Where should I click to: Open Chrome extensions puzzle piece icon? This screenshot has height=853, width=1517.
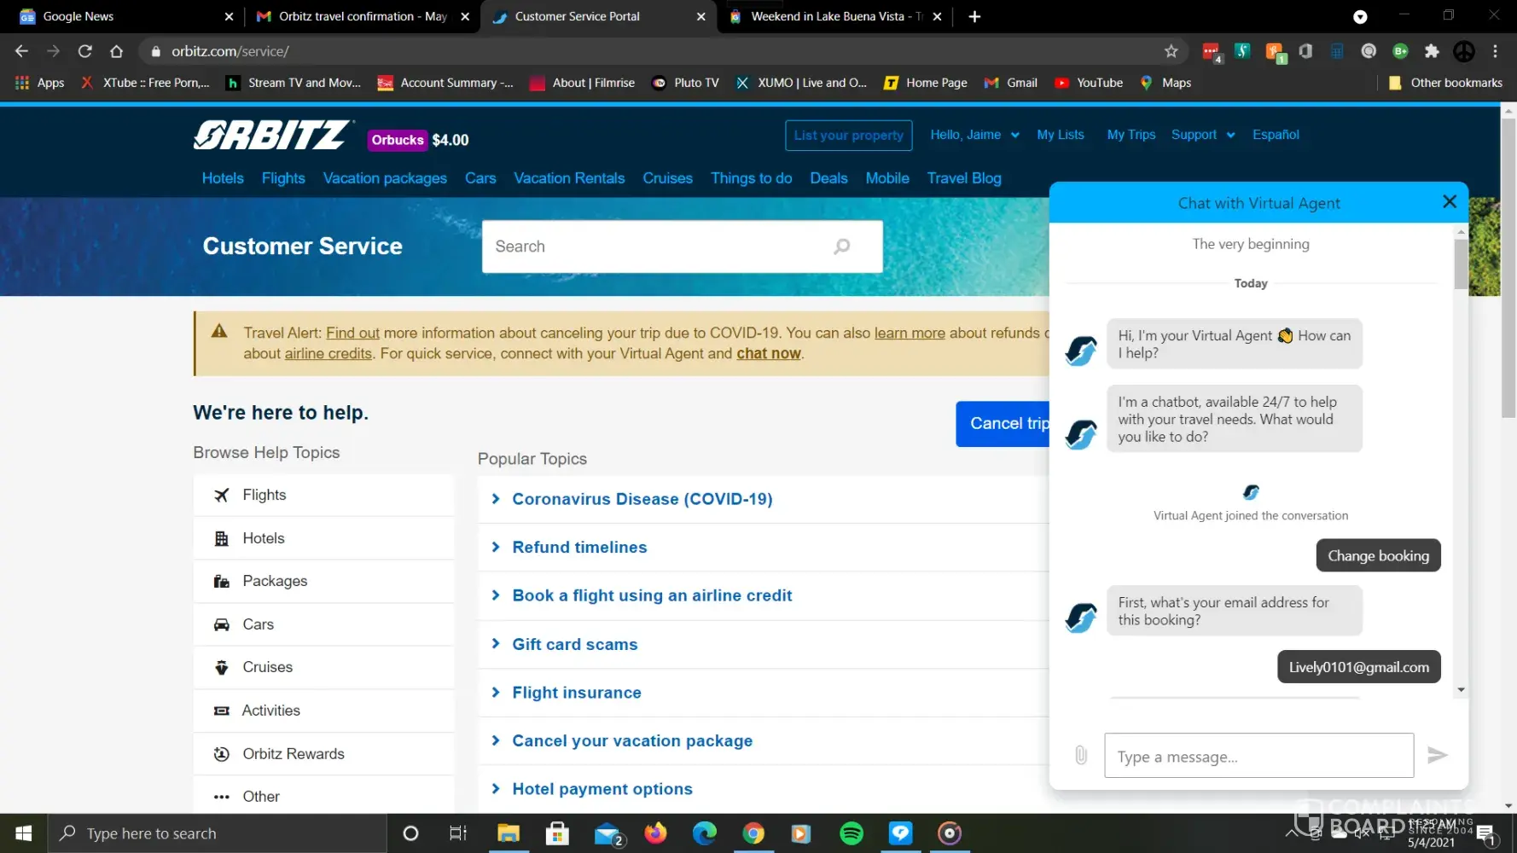[x=1432, y=51]
